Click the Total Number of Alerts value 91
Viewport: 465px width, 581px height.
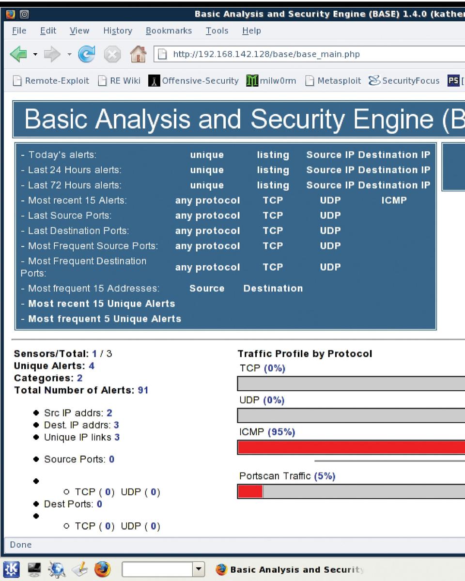click(143, 390)
